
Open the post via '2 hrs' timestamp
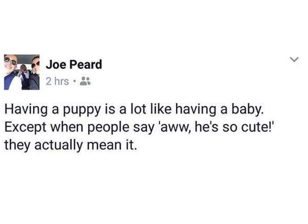click(57, 81)
